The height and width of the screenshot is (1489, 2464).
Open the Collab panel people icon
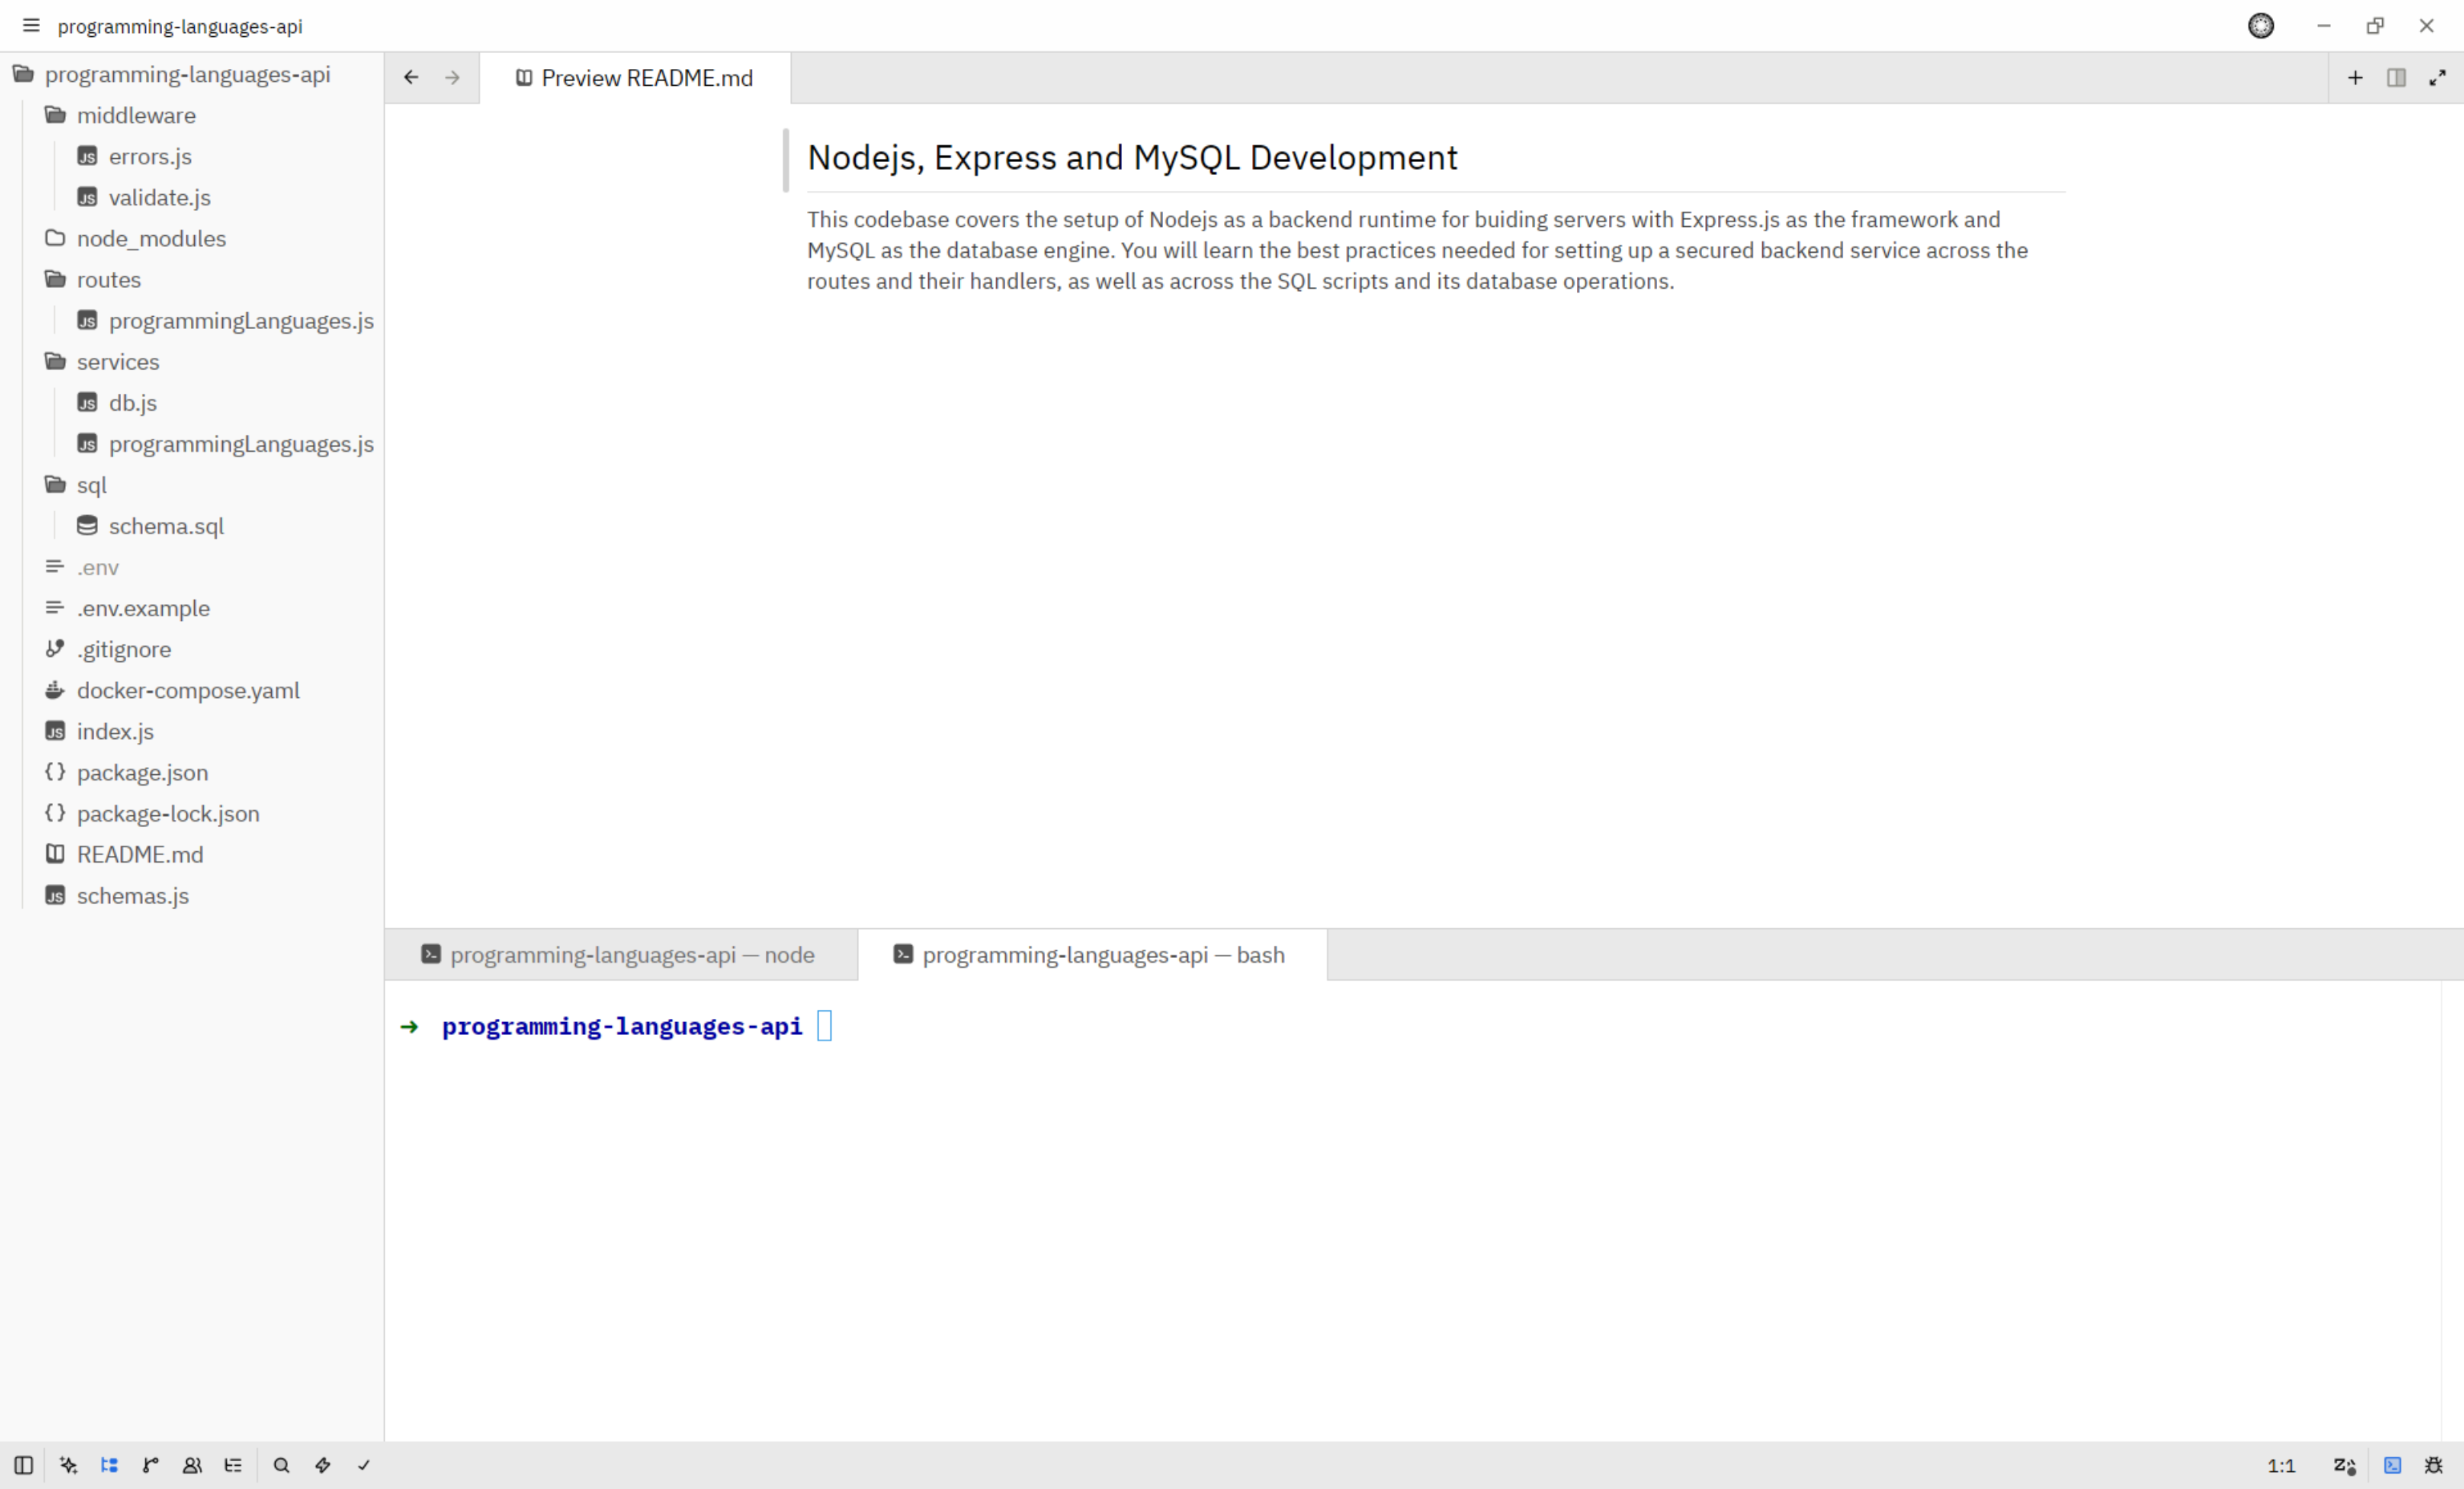point(192,1465)
